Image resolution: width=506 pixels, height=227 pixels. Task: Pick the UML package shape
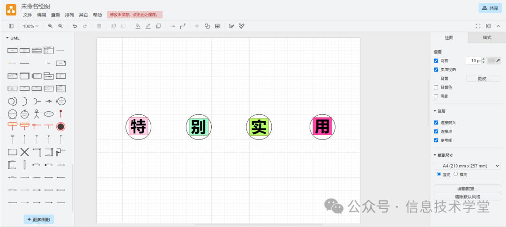click(49, 76)
